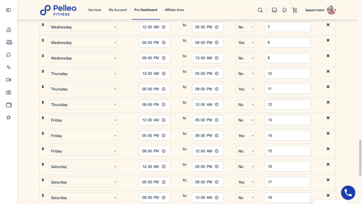
Task: Click the Pellea Fitness logo
Action: pos(58,10)
